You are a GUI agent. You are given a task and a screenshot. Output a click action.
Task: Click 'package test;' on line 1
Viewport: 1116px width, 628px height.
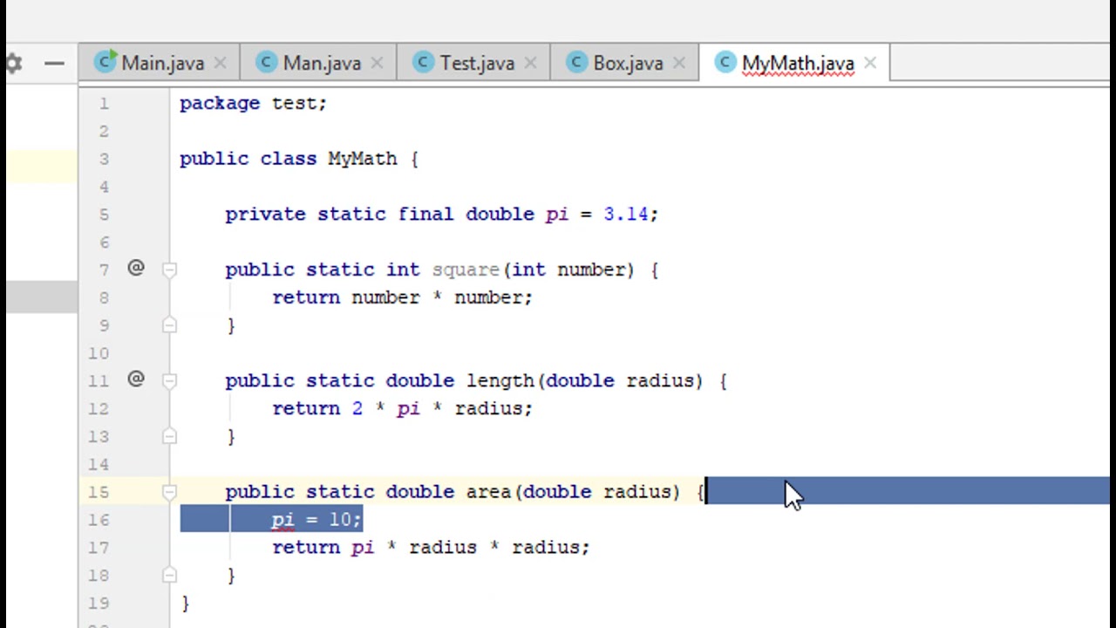pyautogui.click(x=253, y=103)
